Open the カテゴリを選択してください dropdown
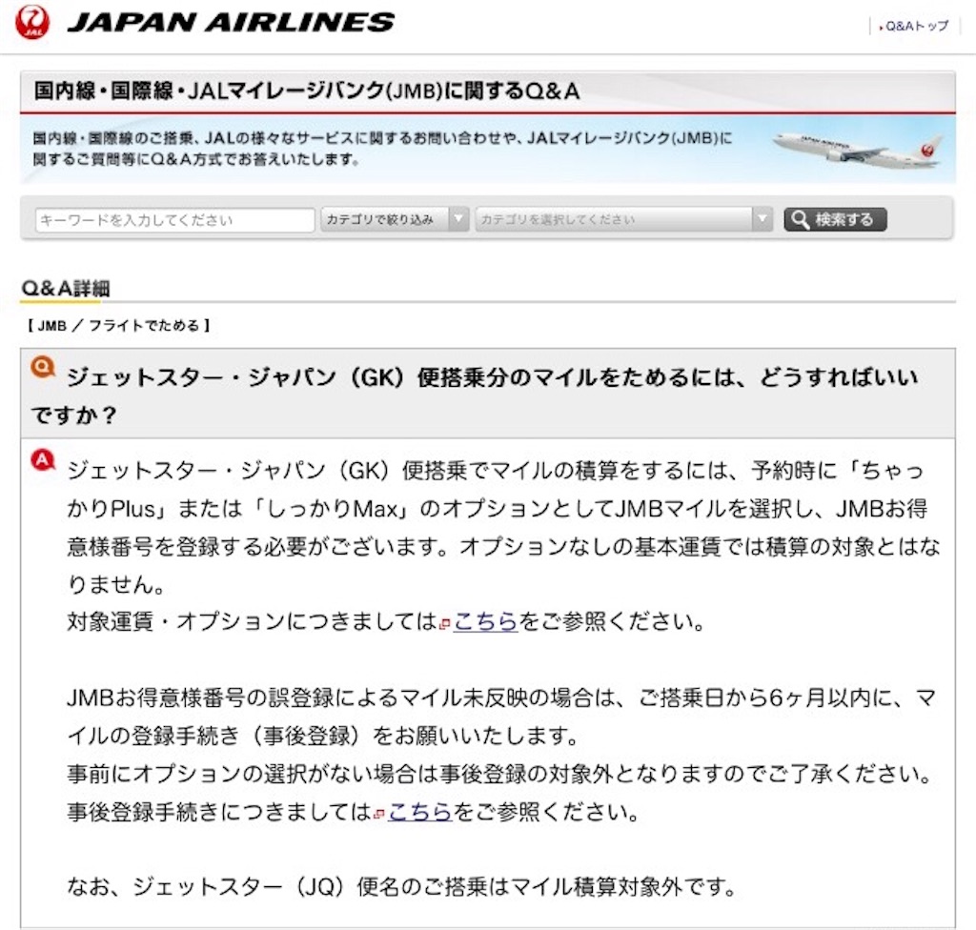The height and width of the screenshot is (930, 976). click(x=623, y=220)
